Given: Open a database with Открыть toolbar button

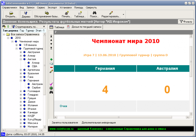Looking at the screenshot, I should click(x=11, y=14).
